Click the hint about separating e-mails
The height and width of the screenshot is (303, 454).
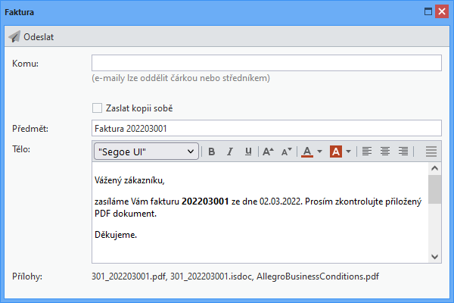click(181, 78)
